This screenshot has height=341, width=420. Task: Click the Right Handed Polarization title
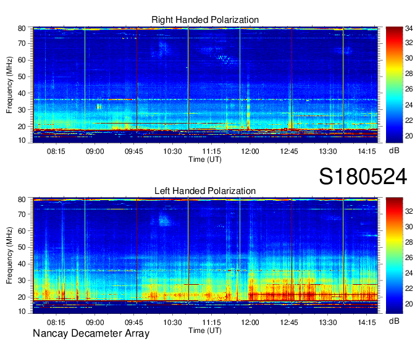(x=205, y=20)
